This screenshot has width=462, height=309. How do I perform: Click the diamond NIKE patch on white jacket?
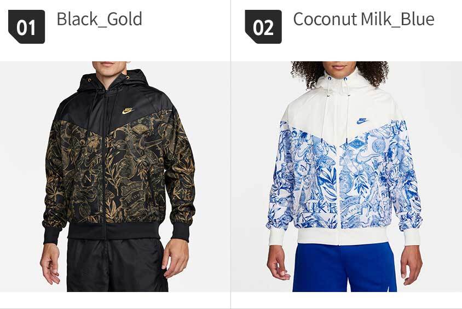[x=357, y=144]
